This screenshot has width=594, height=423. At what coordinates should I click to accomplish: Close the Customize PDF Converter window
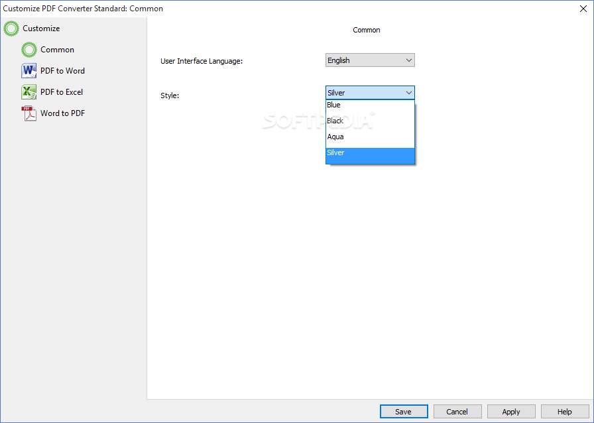[583, 9]
